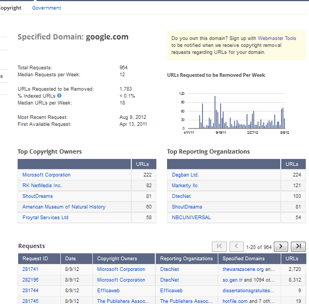The image size is (309, 304).
Task: Open The Publishers Assoc... copyright owner link
Action: tap(123, 301)
